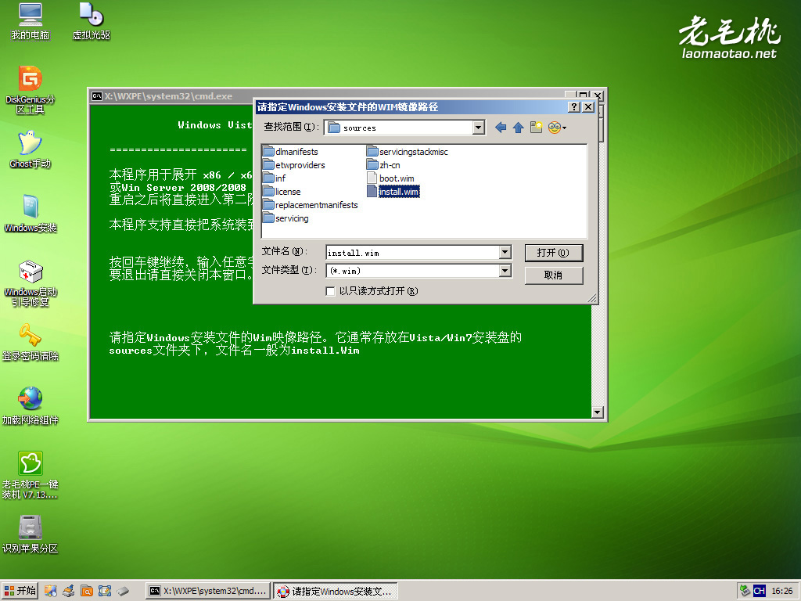This screenshot has width=801, height=601.
Task: Select the install.wim file
Action: tap(393, 192)
